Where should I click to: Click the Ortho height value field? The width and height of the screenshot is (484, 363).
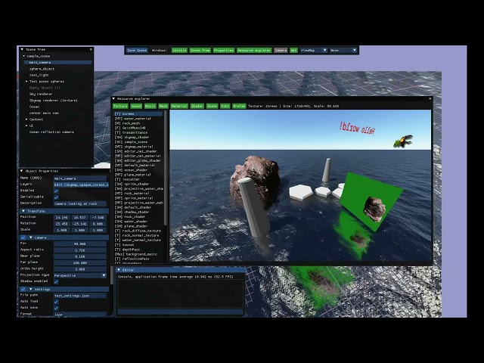[80, 269]
